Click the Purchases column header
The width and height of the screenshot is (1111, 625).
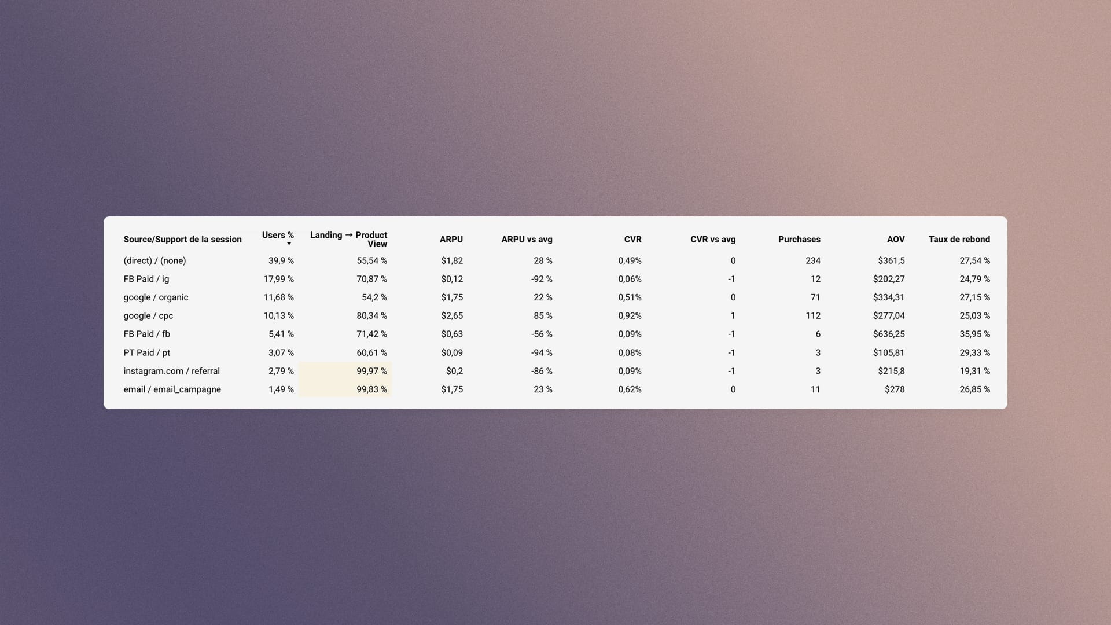(799, 240)
